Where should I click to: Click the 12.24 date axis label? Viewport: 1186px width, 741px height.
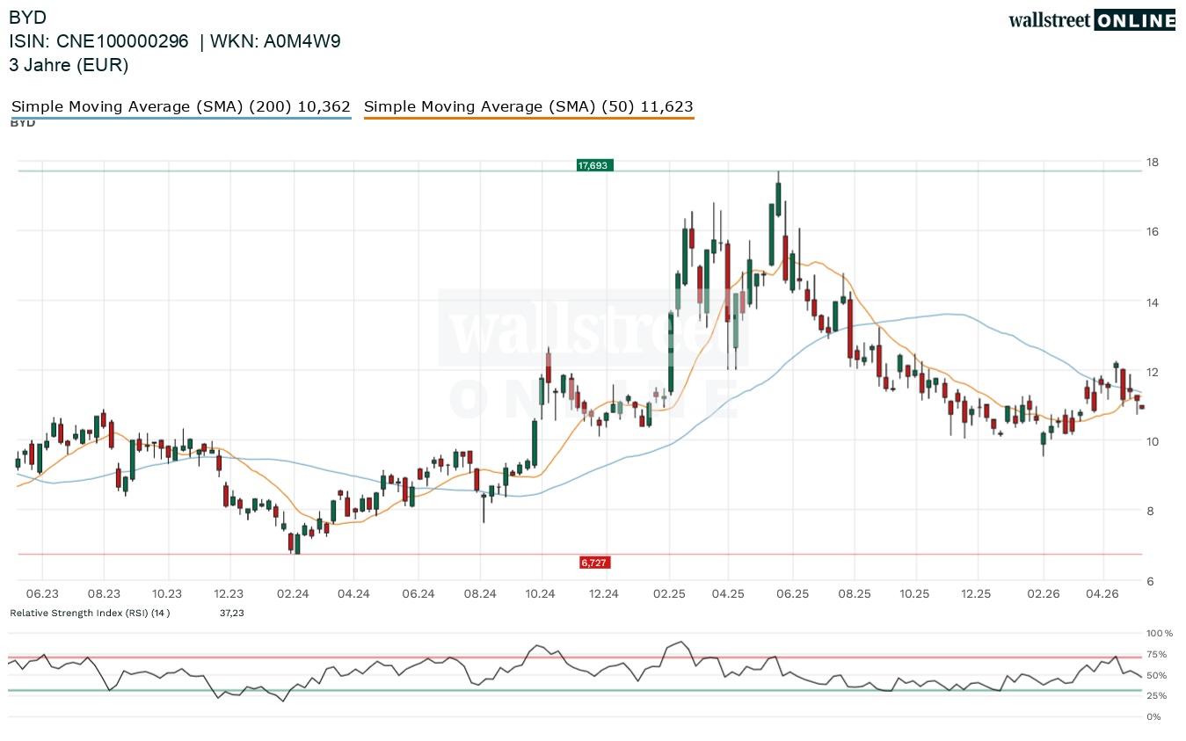pos(604,594)
